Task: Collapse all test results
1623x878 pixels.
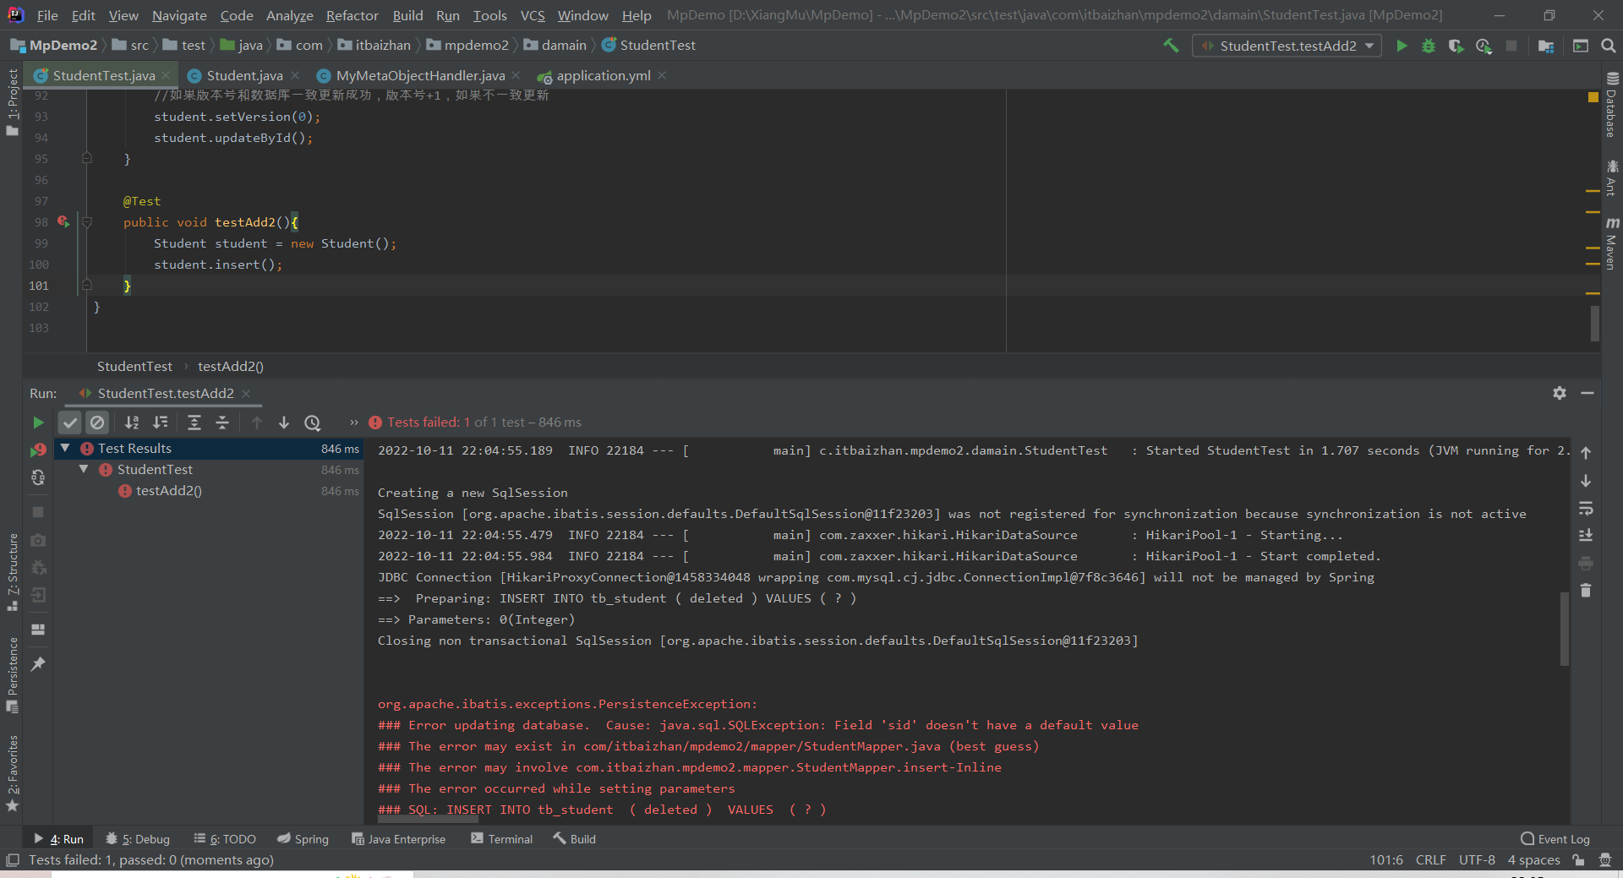Action: pos(222,423)
